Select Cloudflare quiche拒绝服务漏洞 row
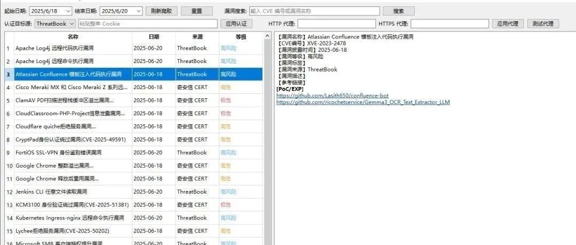The image size is (576, 245). click(133, 127)
